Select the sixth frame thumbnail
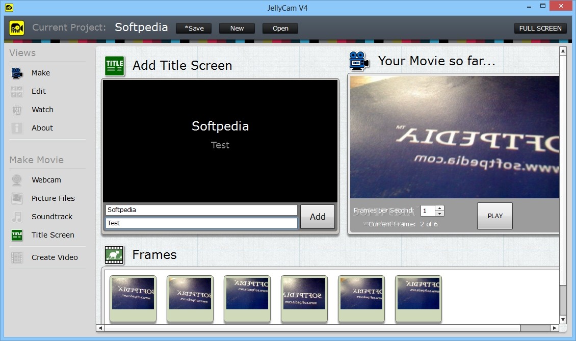576x341 pixels. pos(418,299)
